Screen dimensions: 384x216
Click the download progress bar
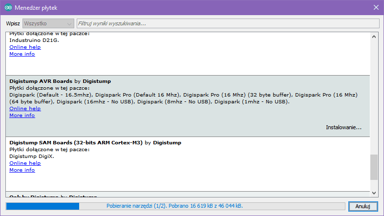[x=174, y=206]
